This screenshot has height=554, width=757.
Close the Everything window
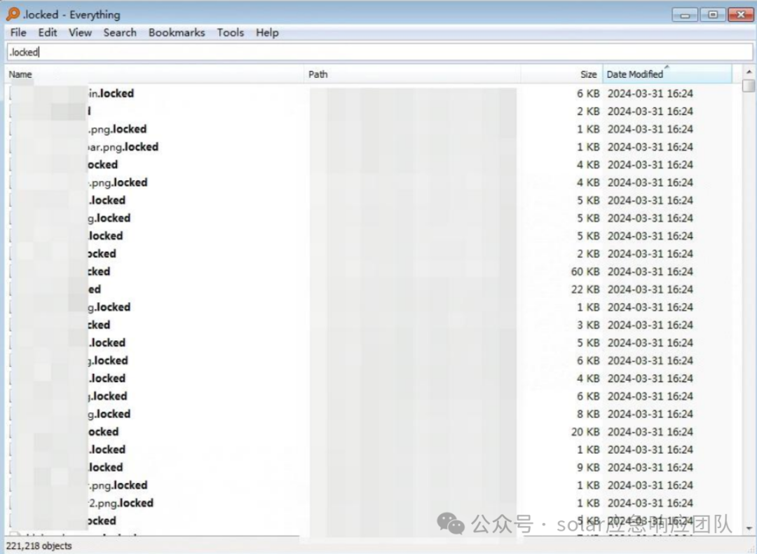coord(740,15)
